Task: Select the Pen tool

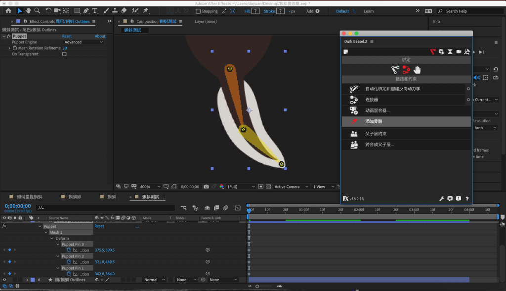Action: click(86, 11)
